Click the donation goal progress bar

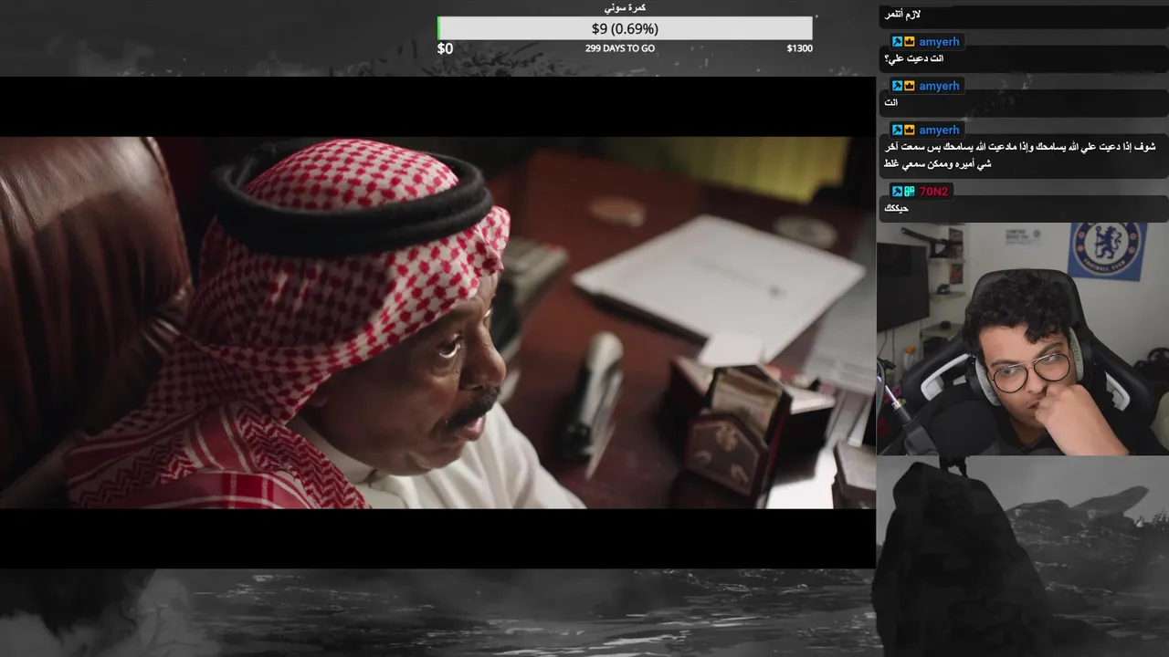coord(625,28)
